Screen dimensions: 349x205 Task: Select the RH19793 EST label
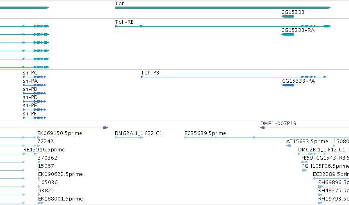[x=333, y=199]
